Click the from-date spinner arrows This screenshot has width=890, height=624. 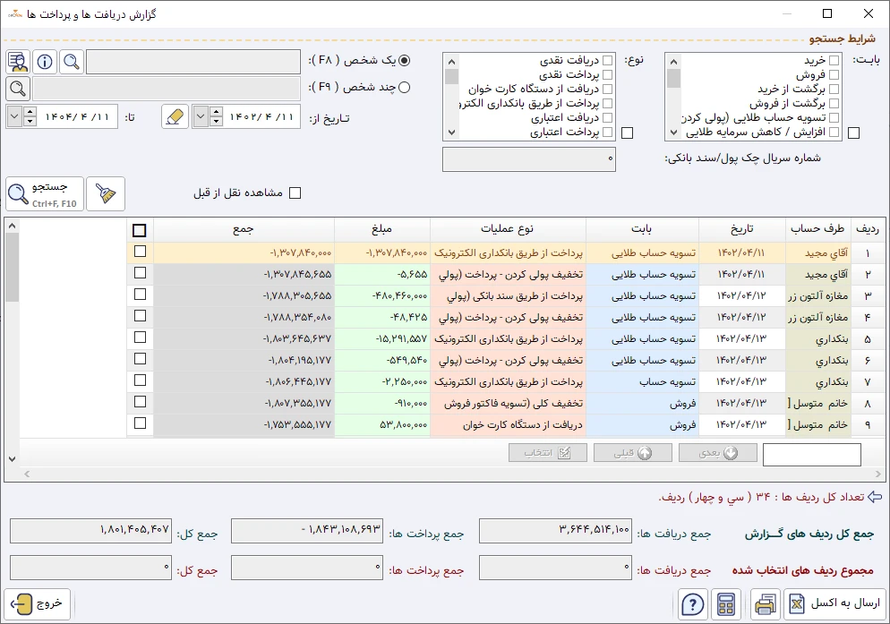pos(216,117)
